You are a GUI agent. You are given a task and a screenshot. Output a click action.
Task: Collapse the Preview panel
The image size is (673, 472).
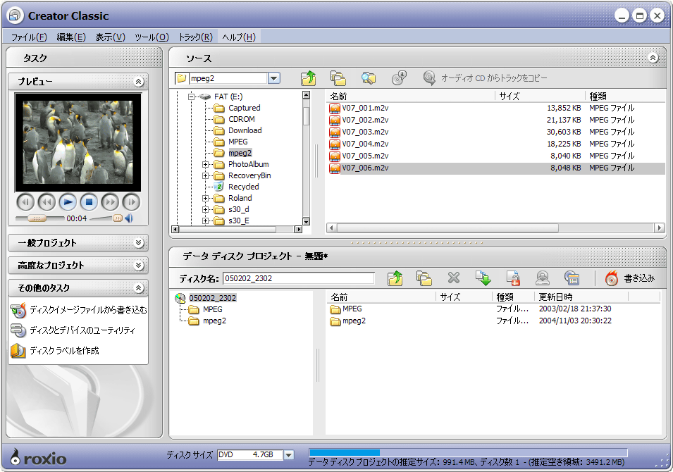139,82
